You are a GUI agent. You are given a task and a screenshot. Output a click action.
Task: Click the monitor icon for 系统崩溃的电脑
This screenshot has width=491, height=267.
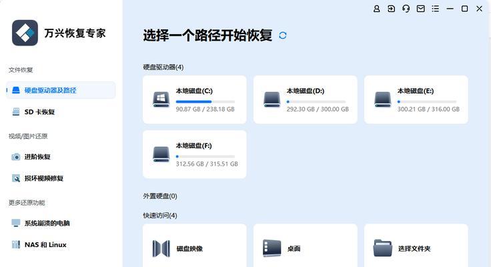point(15,223)
